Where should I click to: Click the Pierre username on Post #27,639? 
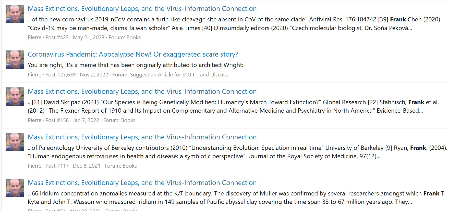tap(34, 75)
